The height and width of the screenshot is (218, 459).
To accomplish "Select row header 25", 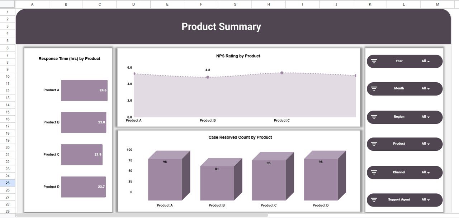I will tap(7, 183).
